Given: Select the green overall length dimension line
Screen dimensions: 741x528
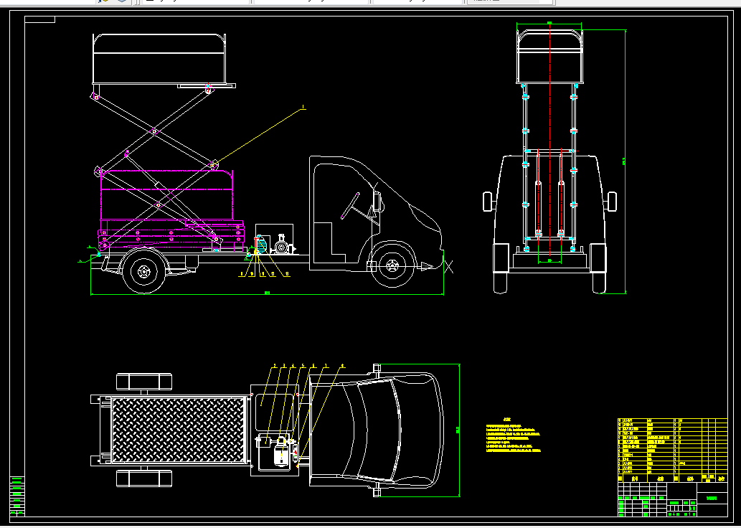Looking at the screenshot, I should tap(267, 293).
